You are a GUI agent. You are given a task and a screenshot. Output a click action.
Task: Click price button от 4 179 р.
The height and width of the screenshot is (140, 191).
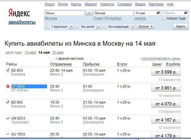(x=166, y=135)
